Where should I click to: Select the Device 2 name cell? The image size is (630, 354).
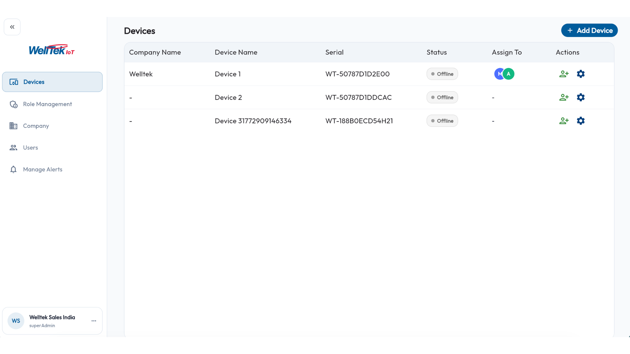[x=228, y=97]
